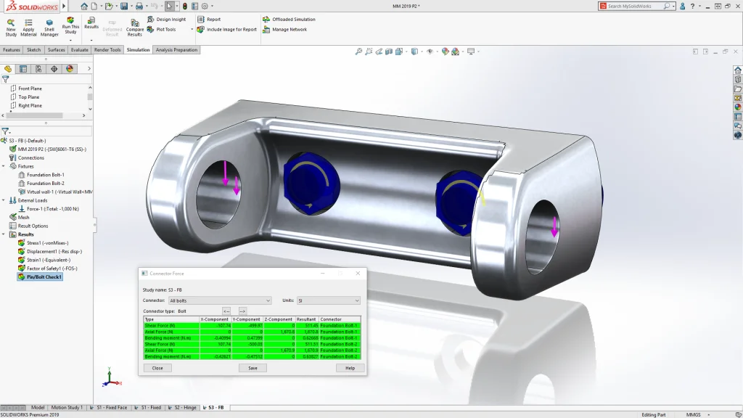Switch to the Evaluate ribbon tab

point(80,50)
